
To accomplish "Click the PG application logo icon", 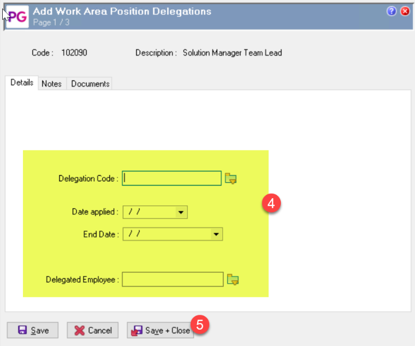I will (16, 16).
